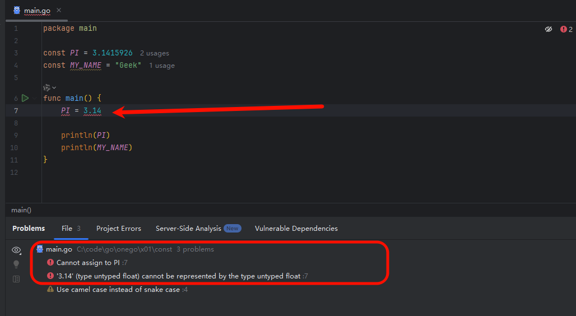Image resolution: width=576 pixels, height=316 pixels.
Task: Click the lightbulb quick-fix icon in Problems panel
Action: 16,264
